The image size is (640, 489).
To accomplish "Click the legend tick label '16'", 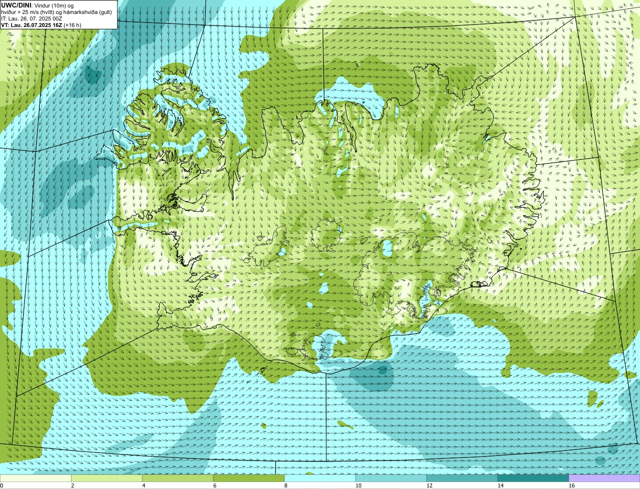I will [x=571, y=485].
